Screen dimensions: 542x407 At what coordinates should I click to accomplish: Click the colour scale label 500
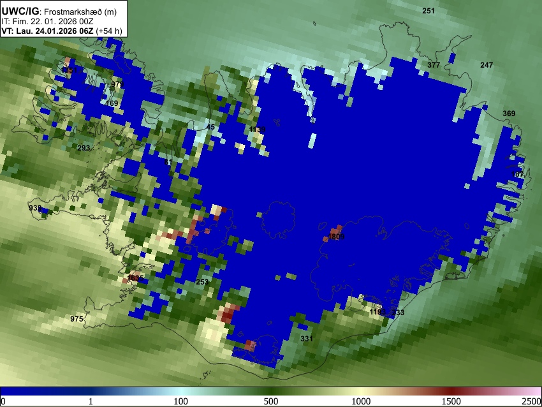(271, 401)
